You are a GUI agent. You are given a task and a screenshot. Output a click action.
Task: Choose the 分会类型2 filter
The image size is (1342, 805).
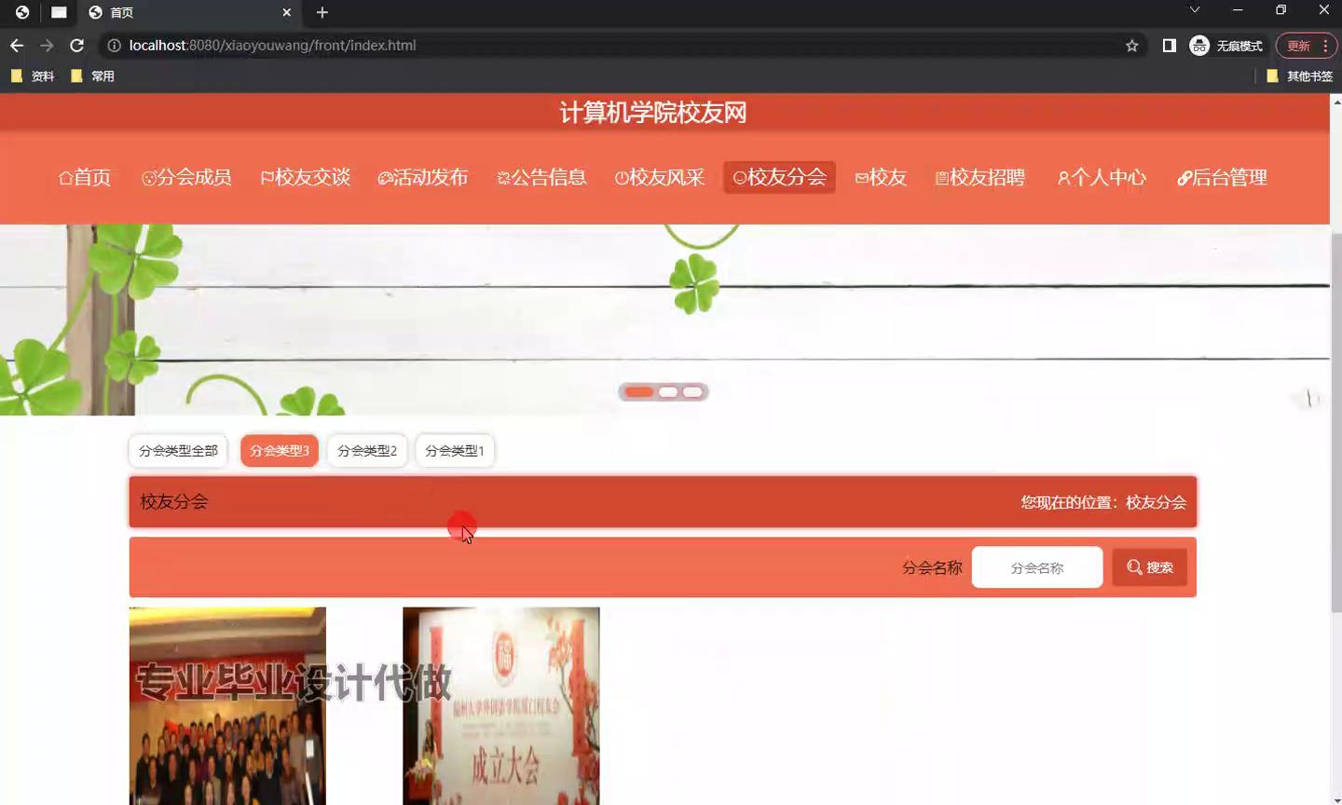pos(366,451)
